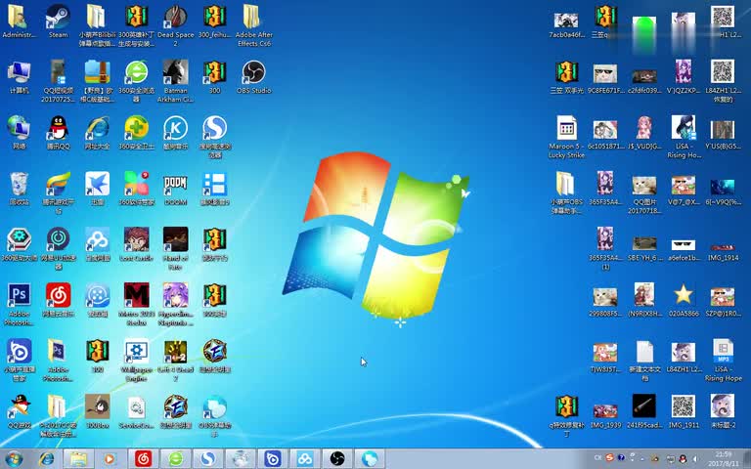The width and height of the screenshot is (751, 469).
Task: Switch to 360 browser taskbar button
Action: 175,459
